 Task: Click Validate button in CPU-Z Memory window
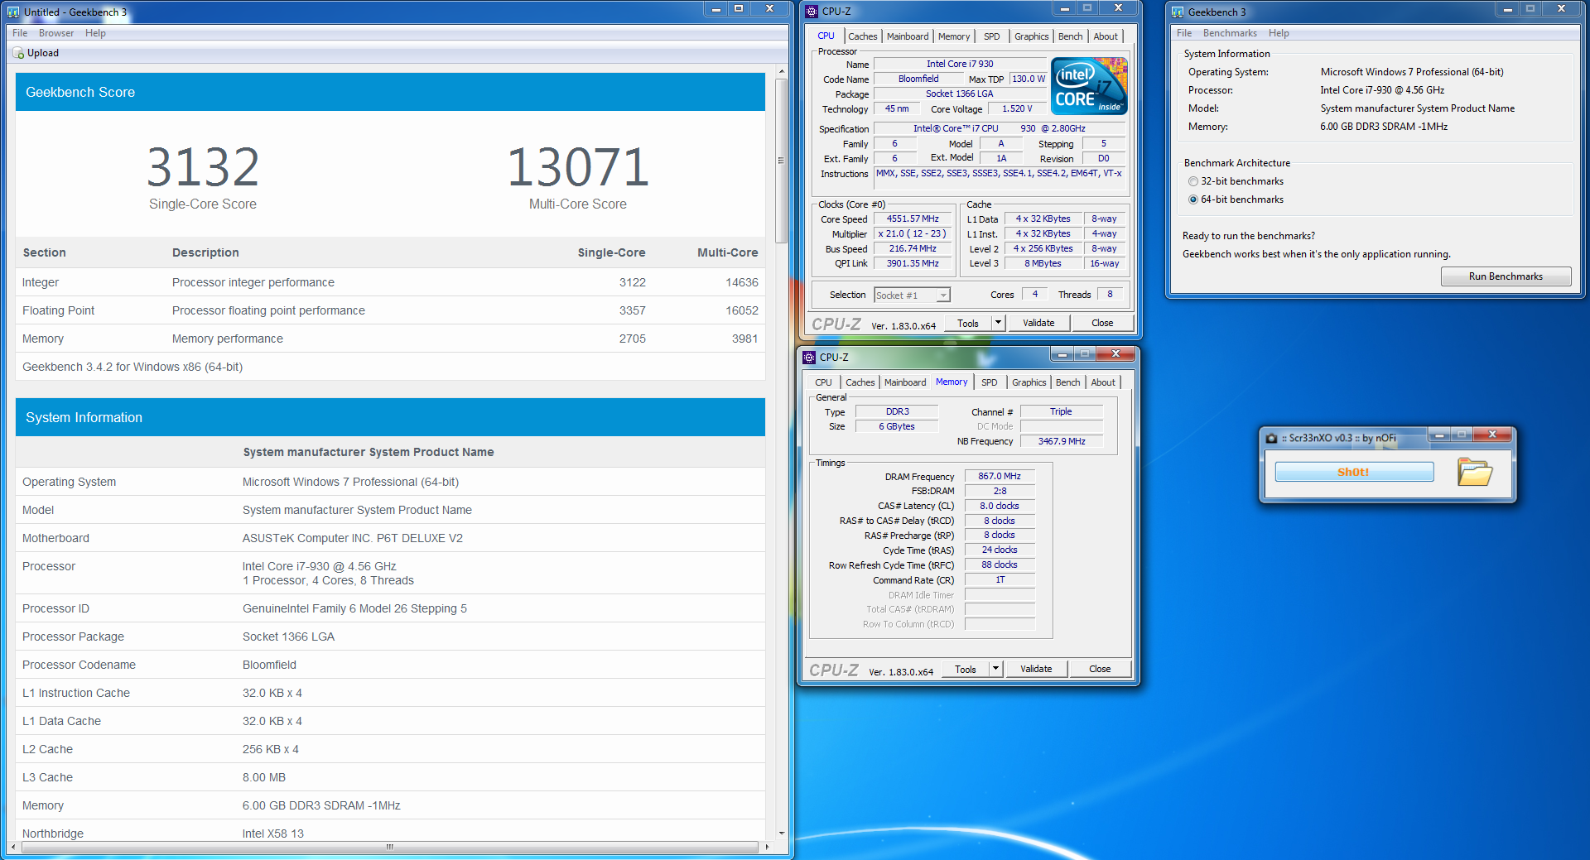(x=1036, y=669)
